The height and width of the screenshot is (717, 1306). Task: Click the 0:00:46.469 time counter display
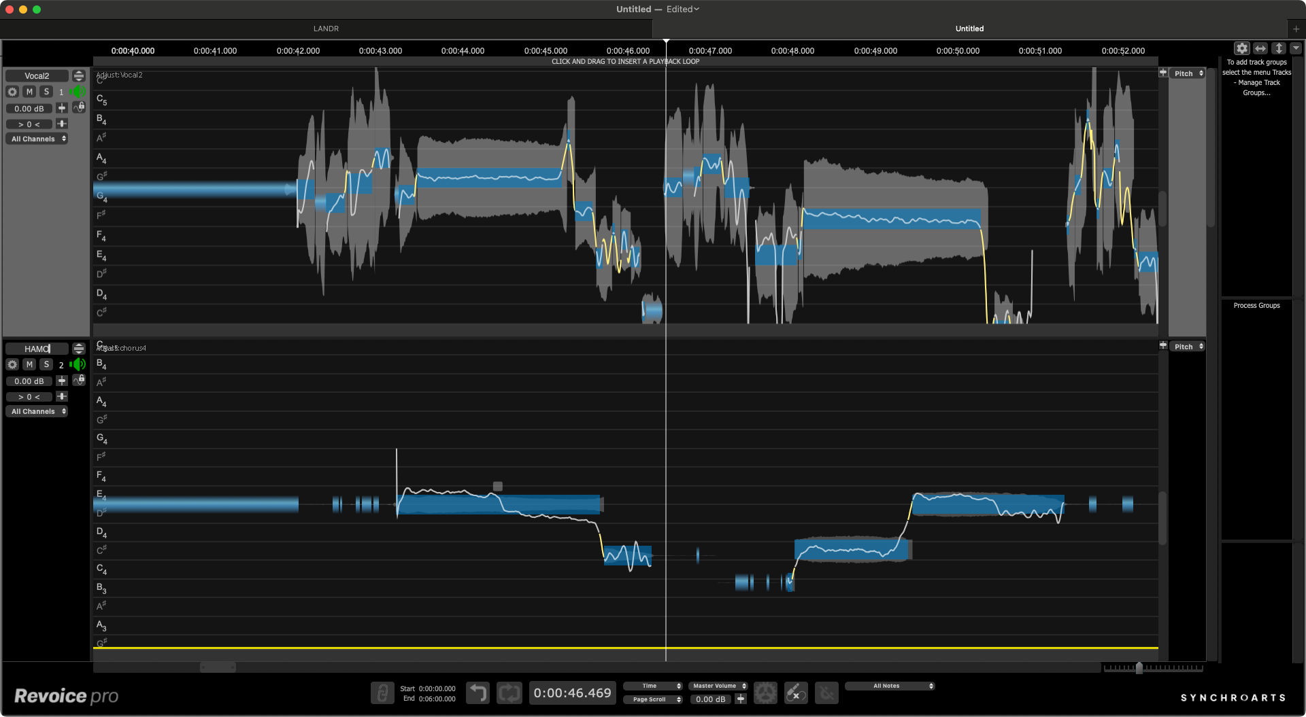tap(572, 693)
